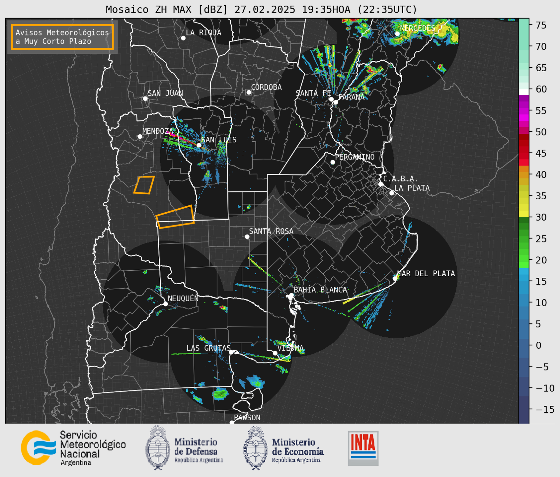Click the 'PERGAMINO' map label

(x=355, y=157)
